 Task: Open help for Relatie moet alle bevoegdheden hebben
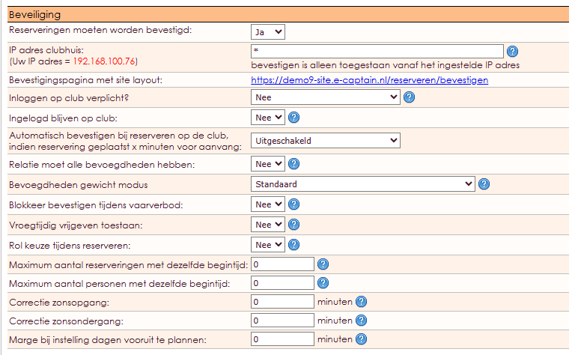click(293, 164)
